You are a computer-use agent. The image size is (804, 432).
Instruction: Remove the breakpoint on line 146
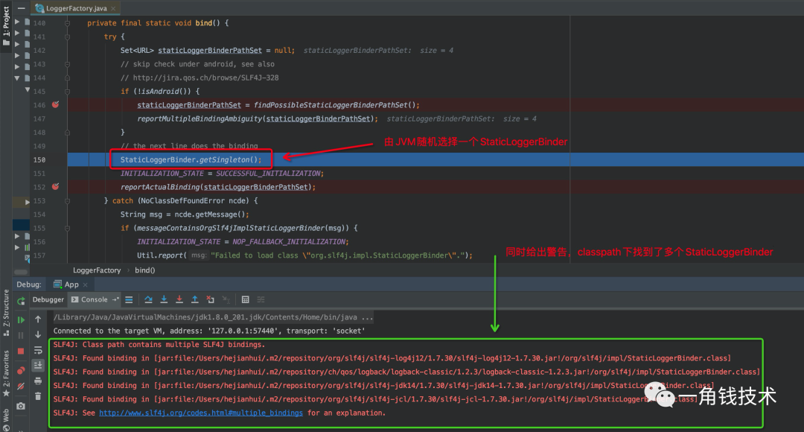pyautogui.click(x=55, y=105)
